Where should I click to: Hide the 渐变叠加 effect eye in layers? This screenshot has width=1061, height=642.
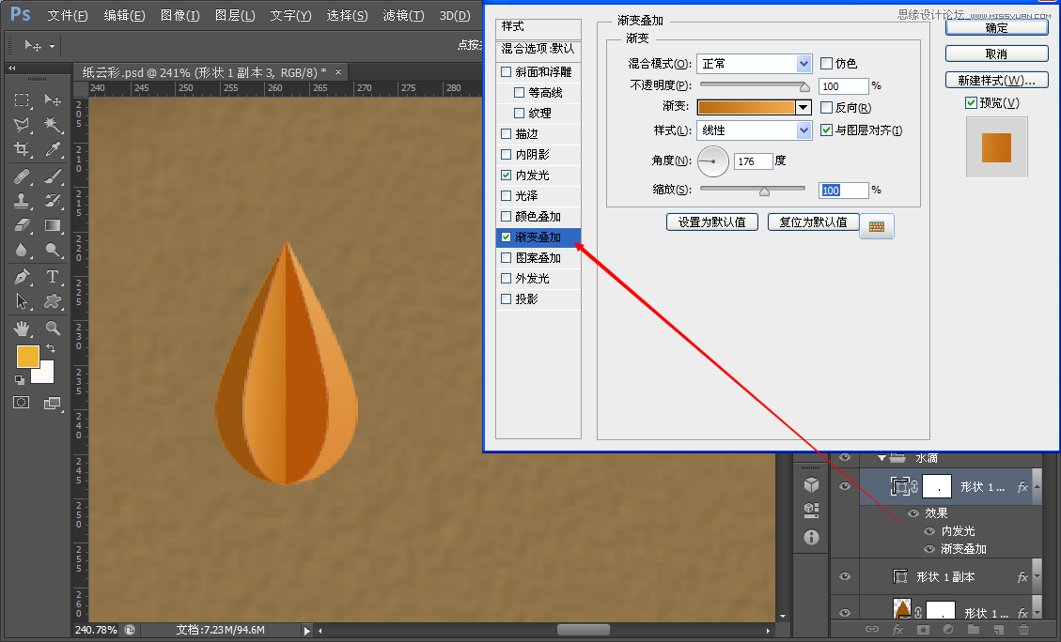coord(929,549)
